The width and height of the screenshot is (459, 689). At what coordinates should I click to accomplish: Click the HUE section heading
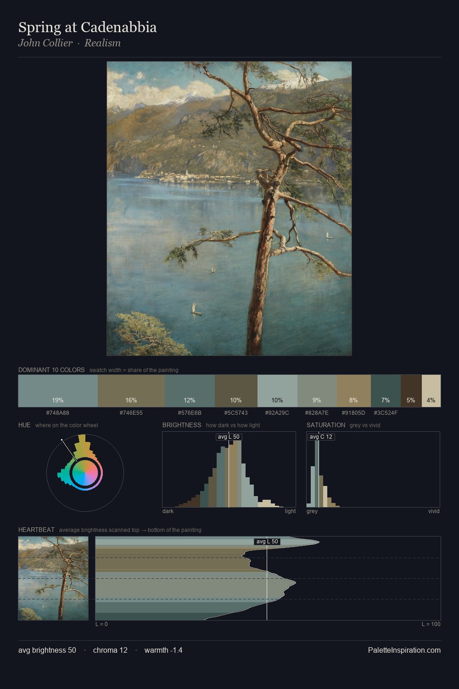pyautogui.click(x=24, y=425)
